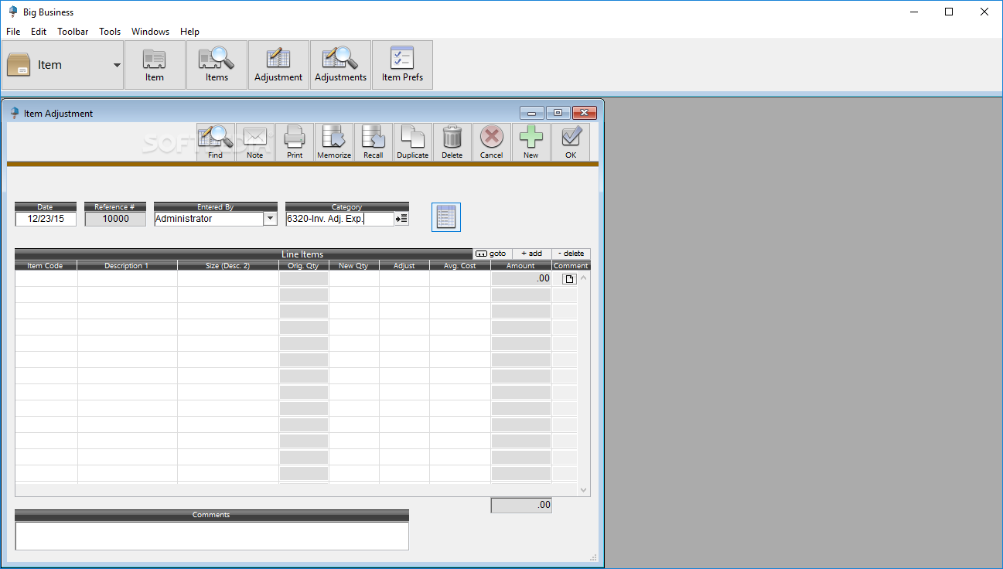Click the comment page icon in first row
Screen dimensions: 1003x569
(569, 279)
